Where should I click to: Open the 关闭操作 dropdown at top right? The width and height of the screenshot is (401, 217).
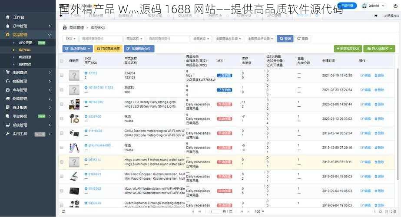pyautogui.click(x=391, y=16)
